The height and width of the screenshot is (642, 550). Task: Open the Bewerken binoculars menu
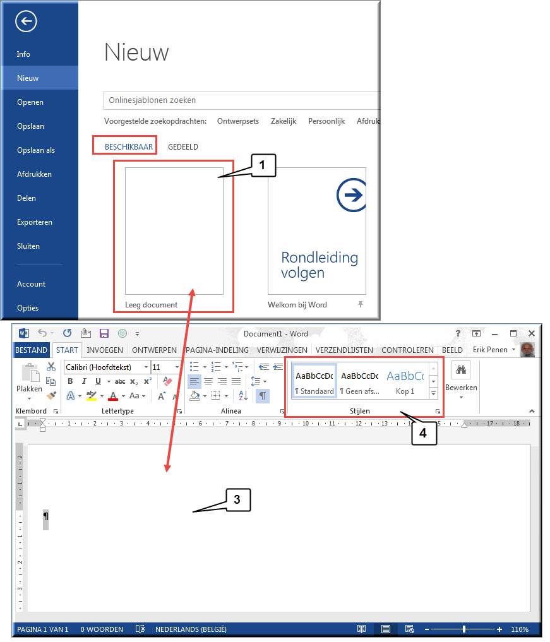[461, 381]
